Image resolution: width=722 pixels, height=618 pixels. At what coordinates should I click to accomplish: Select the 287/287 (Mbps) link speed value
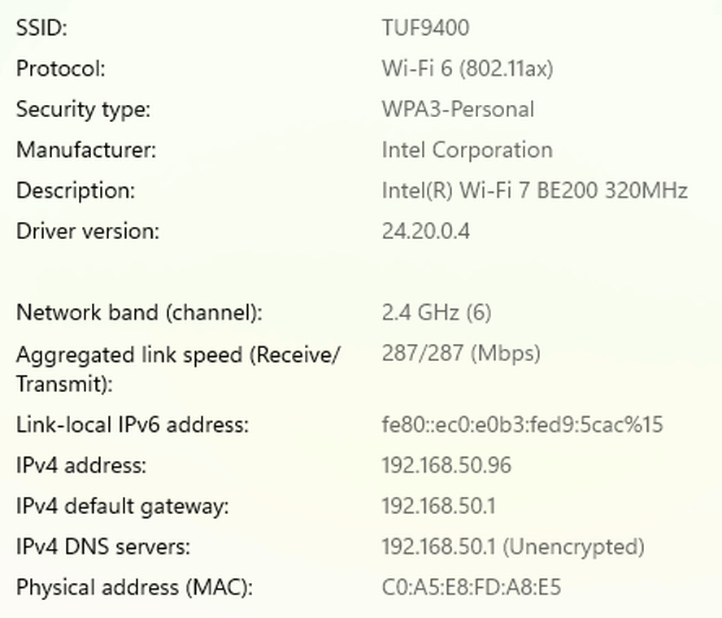click(461, 353)
